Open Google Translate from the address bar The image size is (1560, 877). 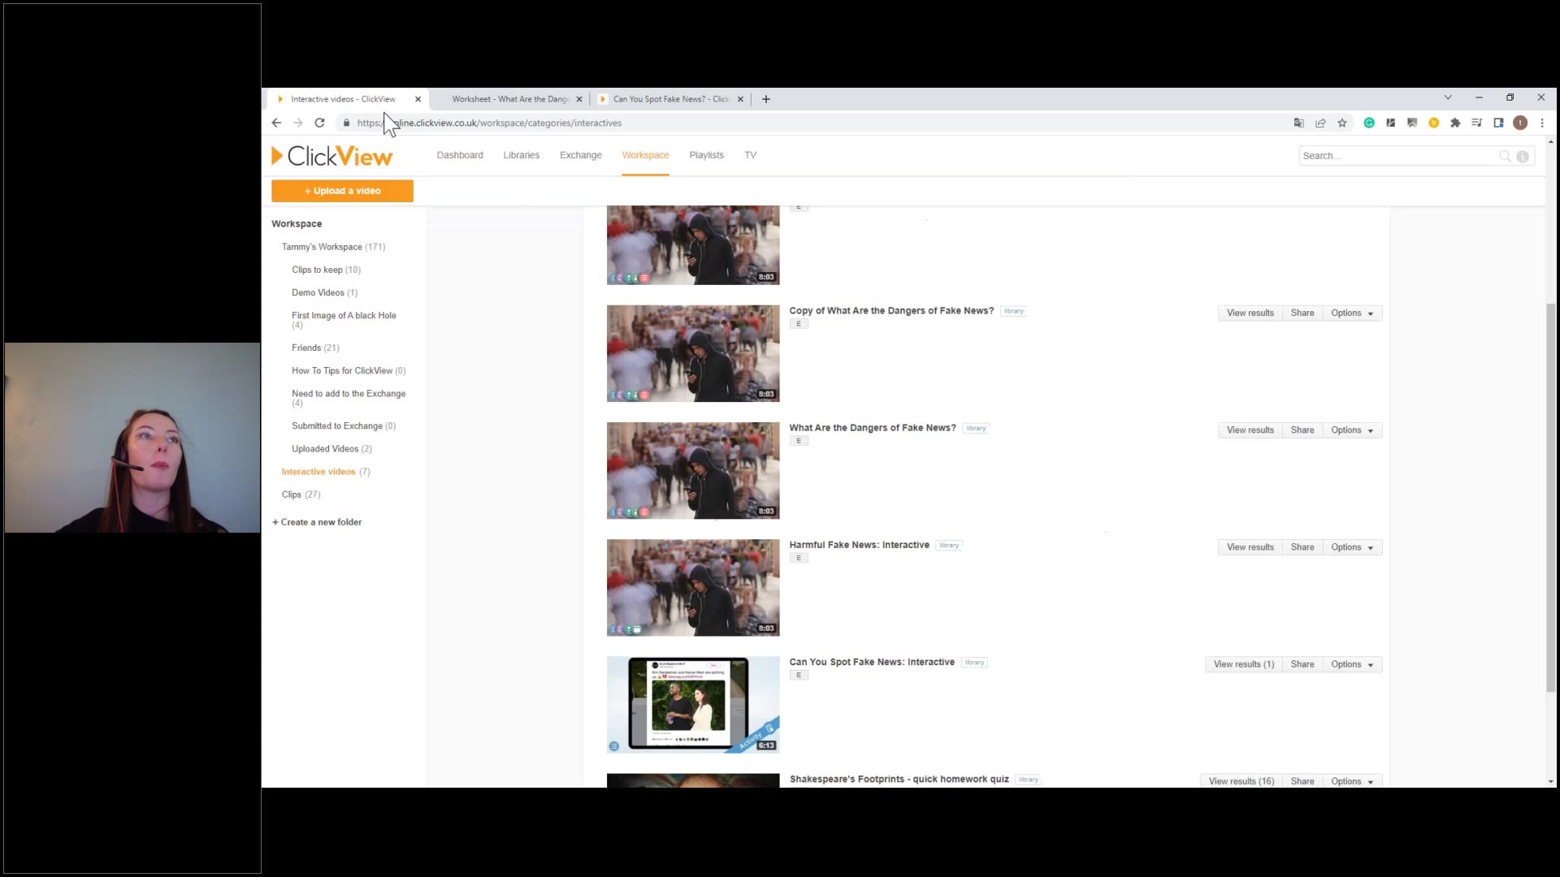tap(1299, 123)
